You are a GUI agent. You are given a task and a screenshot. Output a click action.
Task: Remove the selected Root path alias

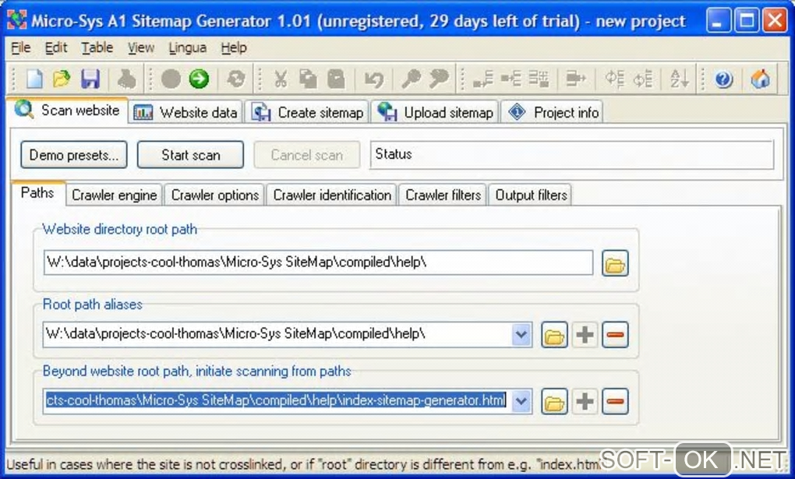click(x=615, y=335)
